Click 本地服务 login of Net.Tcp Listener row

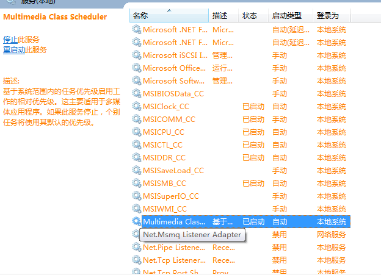(331, 260)
